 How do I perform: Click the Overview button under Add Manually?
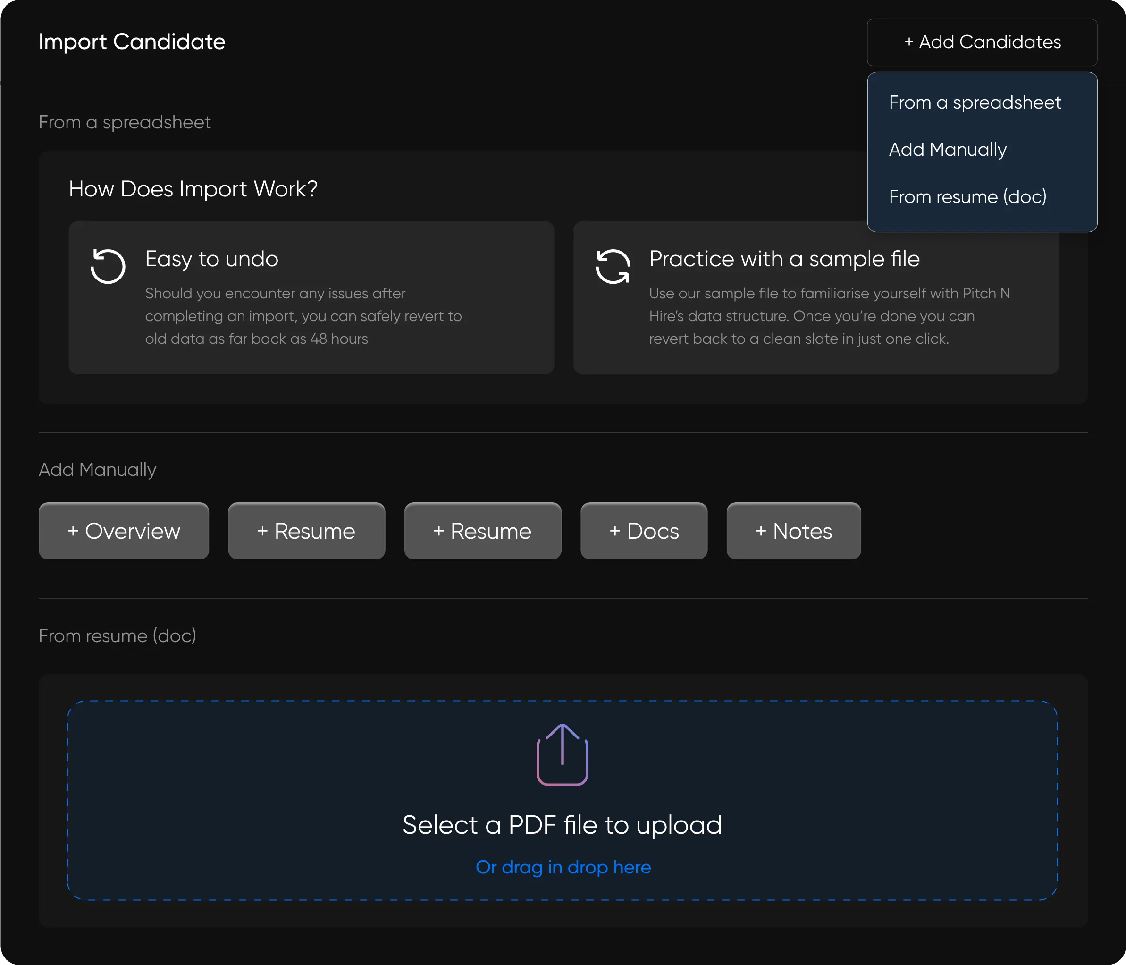pyautogui.click(x=123, y=531)
